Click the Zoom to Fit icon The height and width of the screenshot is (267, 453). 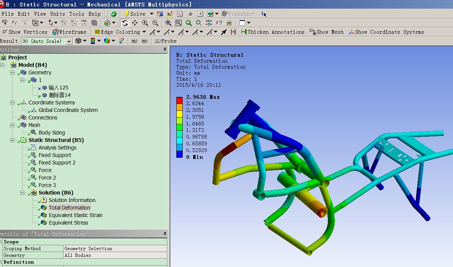pyautogui.click(x=168, y=23)
